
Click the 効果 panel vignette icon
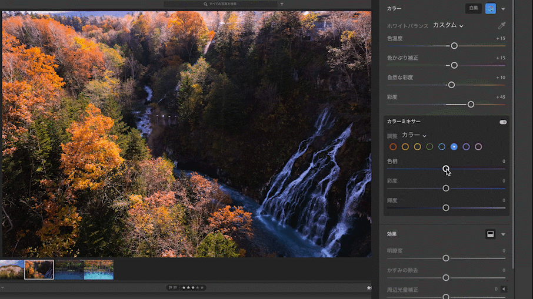pyautogui.click(x=490, y=234)
